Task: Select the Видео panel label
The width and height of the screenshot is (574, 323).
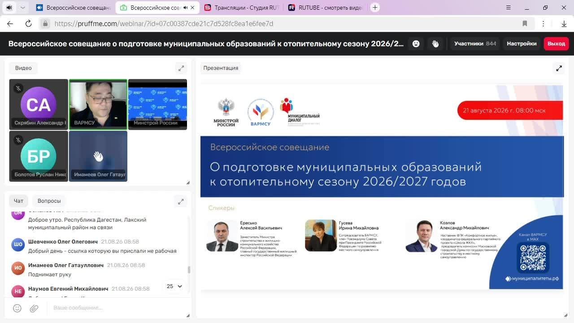Action: 23,68
